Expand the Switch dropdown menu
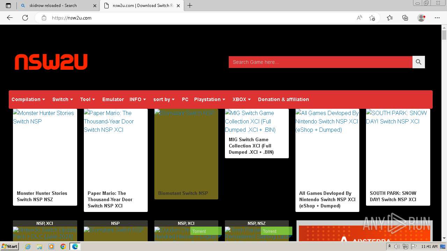Image resolution: width=447 pixels, height=251 pixels. pyautogui.click(x=63, y=99)
